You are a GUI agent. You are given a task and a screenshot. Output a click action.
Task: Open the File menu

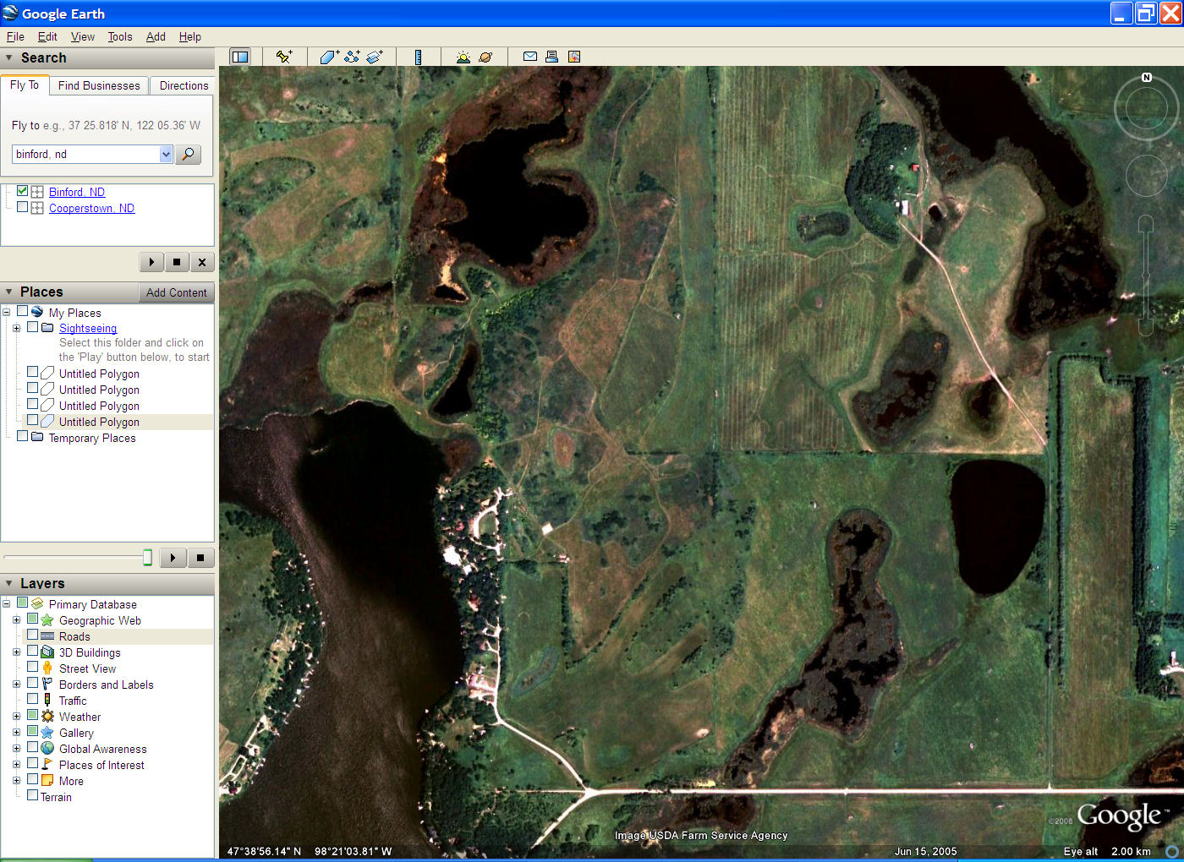(15, 36)
